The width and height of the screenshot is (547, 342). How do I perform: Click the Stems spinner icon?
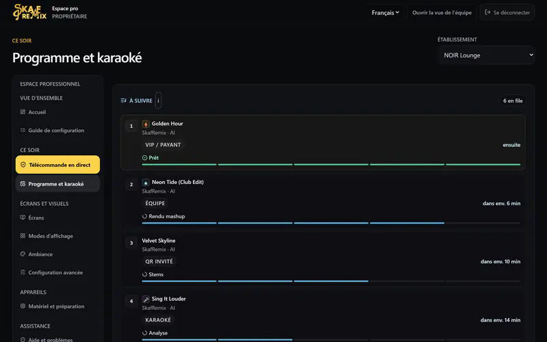point(145,275)
